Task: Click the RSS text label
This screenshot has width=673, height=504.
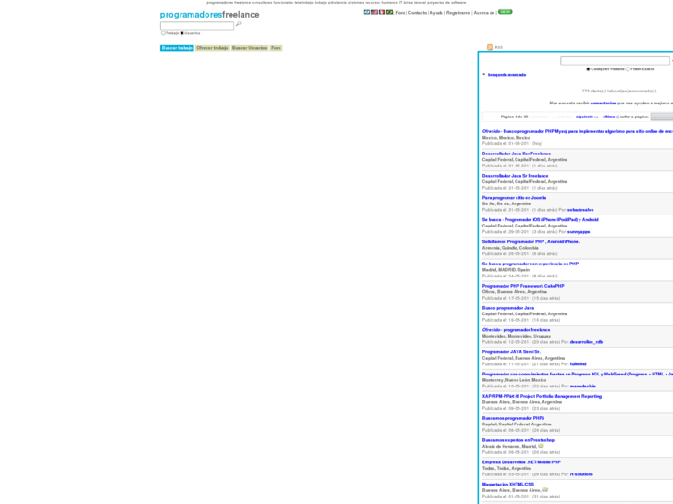Action: [x=498, y=47]
